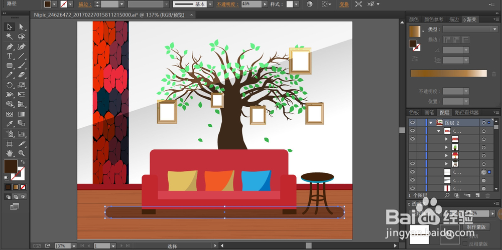Switch to the 路径查找器 tab
This screenshot has height=250, width=502.
[467, 113]
